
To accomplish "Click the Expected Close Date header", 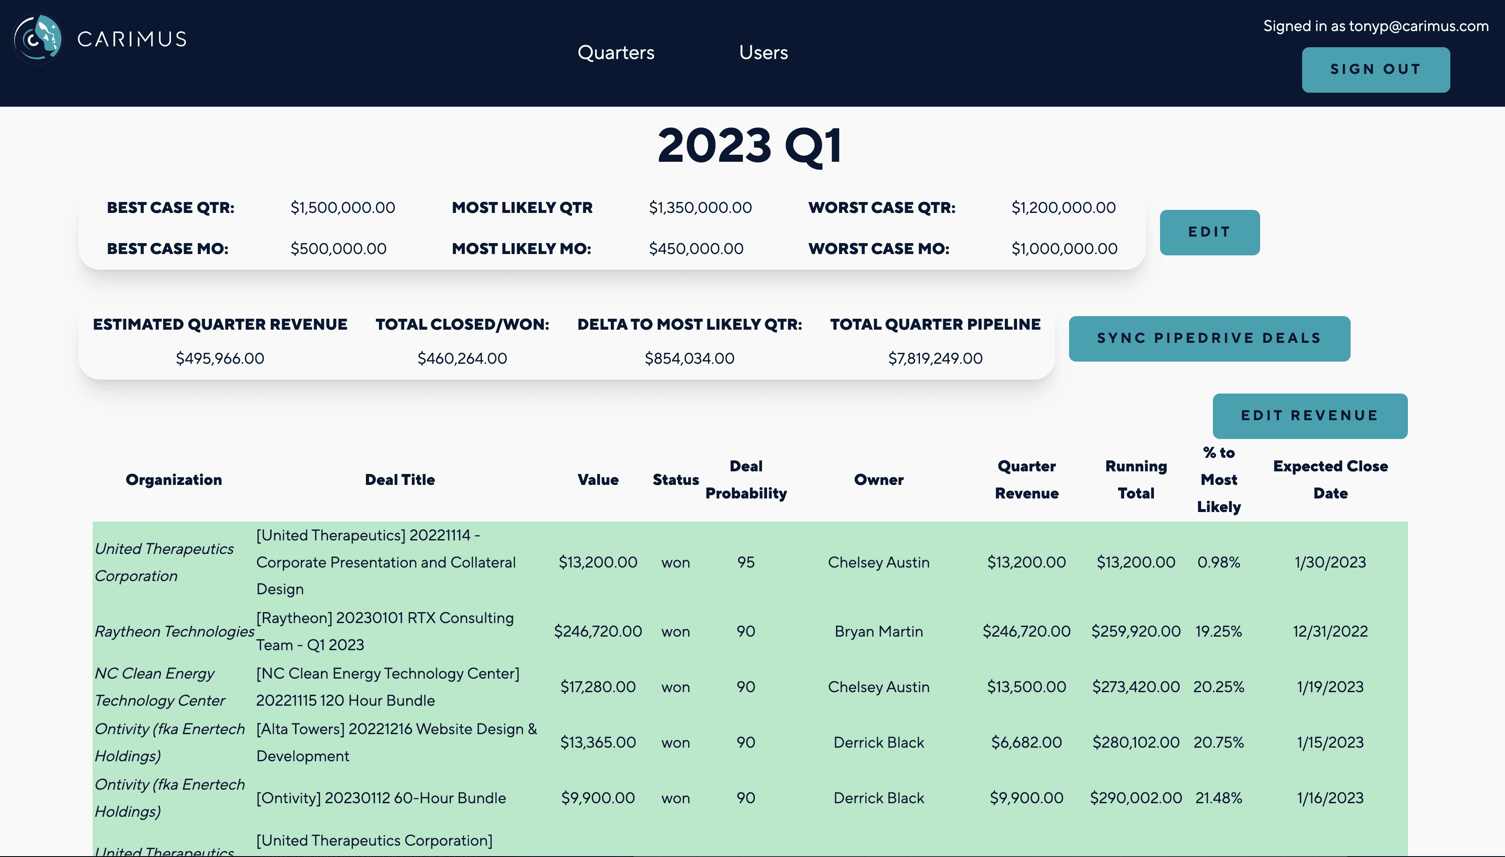I will click(x=1330, y=480).
